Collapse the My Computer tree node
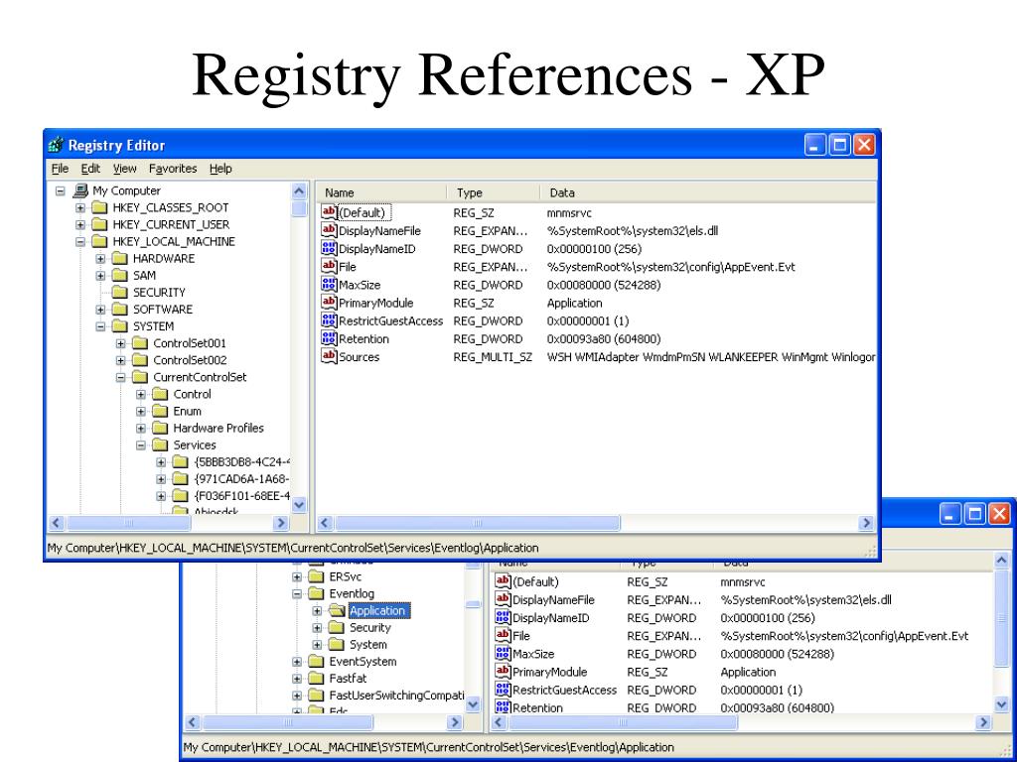Image resolution: width=1017 pixels, height=762 pixels. pos(61,191)
